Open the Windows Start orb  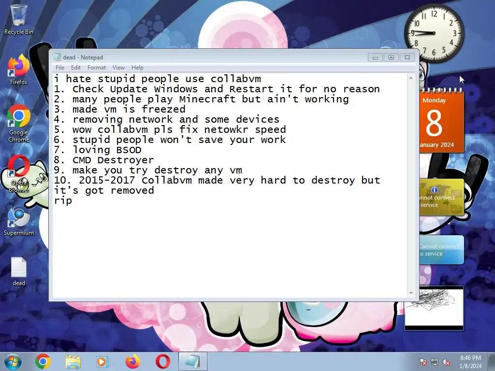tap(13, 361)
